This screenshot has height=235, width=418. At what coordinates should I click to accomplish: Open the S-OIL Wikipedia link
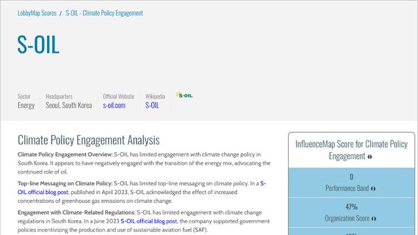(152, 105)
